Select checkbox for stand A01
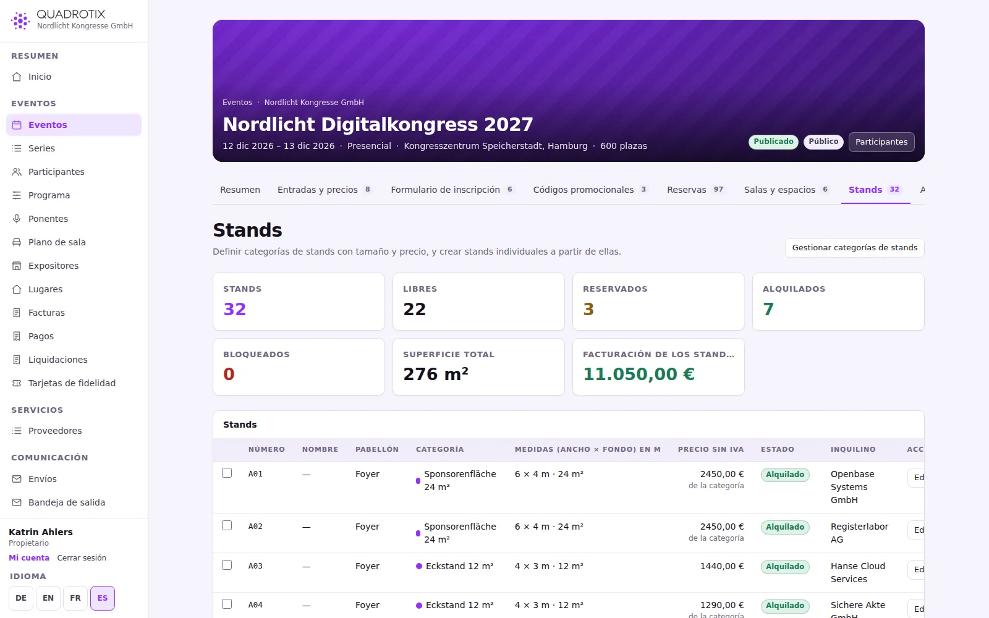 coord(227,473)
